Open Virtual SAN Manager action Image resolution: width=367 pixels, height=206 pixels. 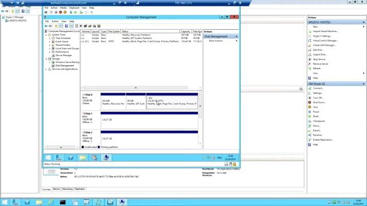click(x=324, y=45)
